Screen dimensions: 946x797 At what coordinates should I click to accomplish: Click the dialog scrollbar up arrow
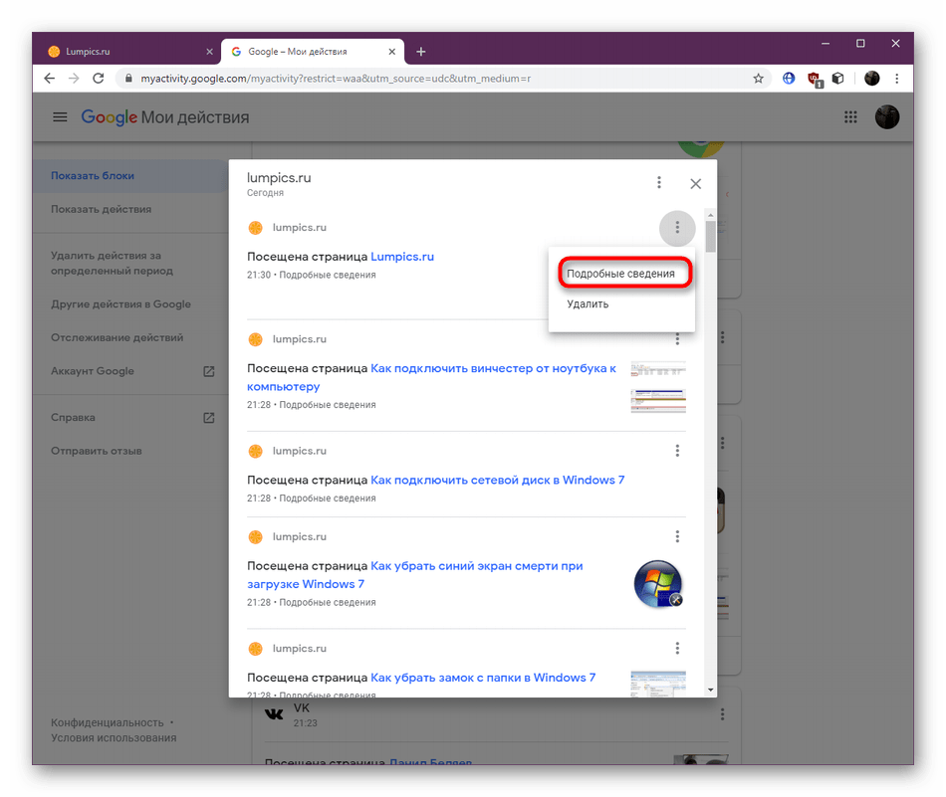coord(710,215)
